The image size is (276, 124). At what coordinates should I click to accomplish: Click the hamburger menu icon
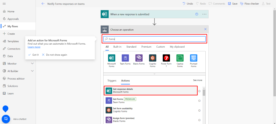tap(4, 3)
